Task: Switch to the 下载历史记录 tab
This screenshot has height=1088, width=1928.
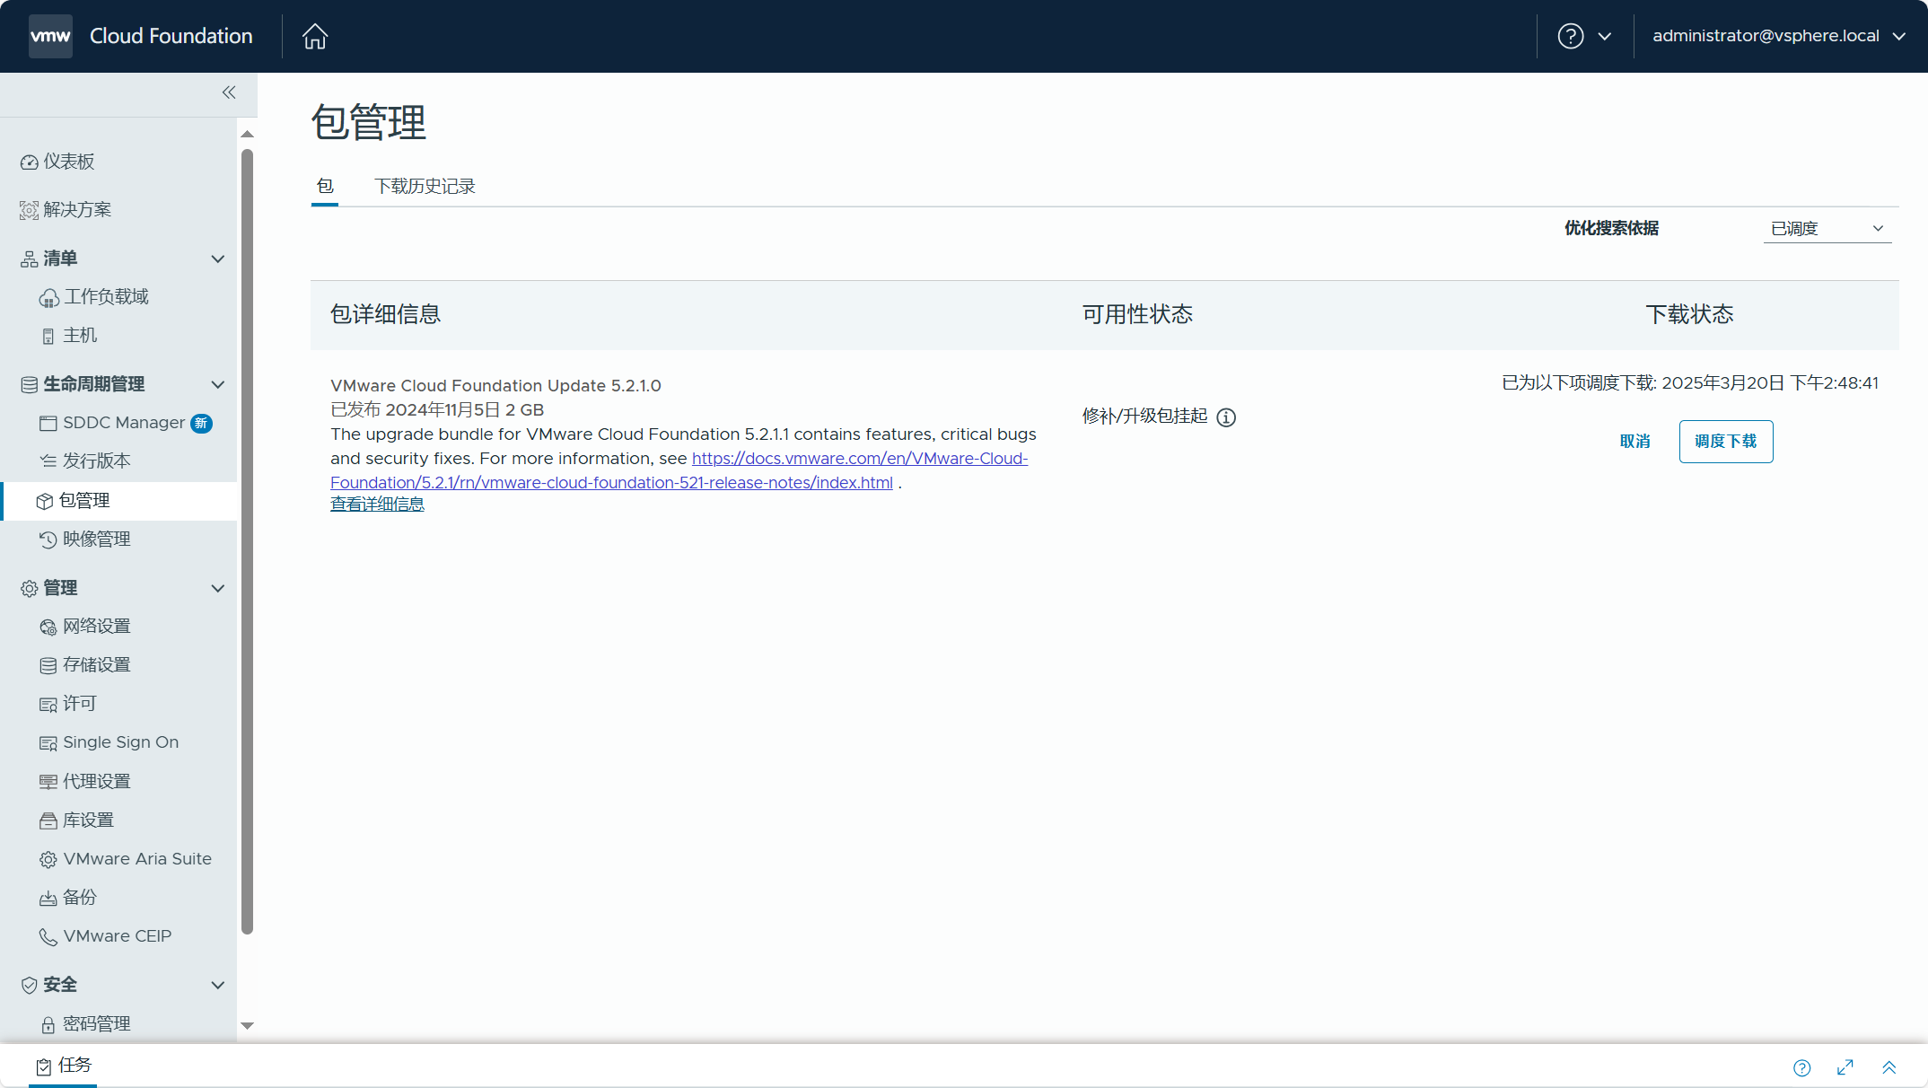Action: coord(425,186)
